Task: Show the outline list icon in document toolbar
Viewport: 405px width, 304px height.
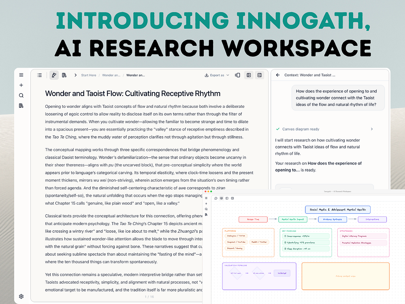Action: (x=39, y=75)
